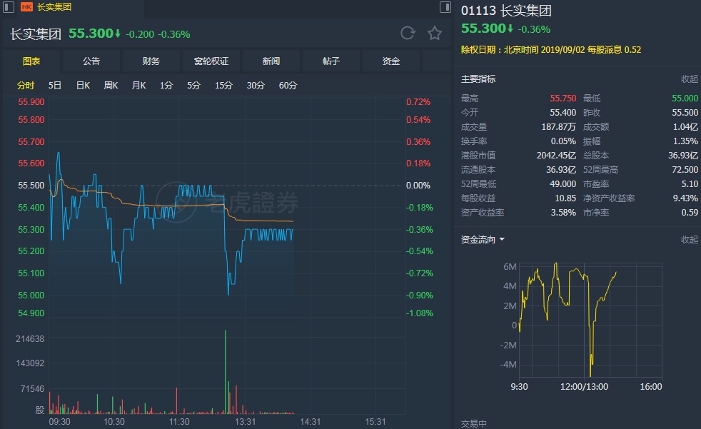Viewport: 701px width, 429px height.
Task: Switch chart to 日K period
Action: (83, 86)
